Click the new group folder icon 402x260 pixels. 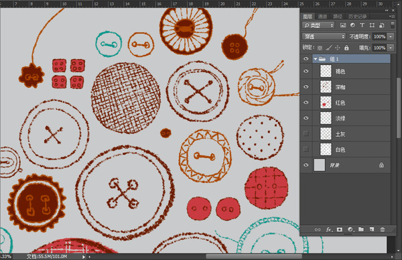(361, 229)
